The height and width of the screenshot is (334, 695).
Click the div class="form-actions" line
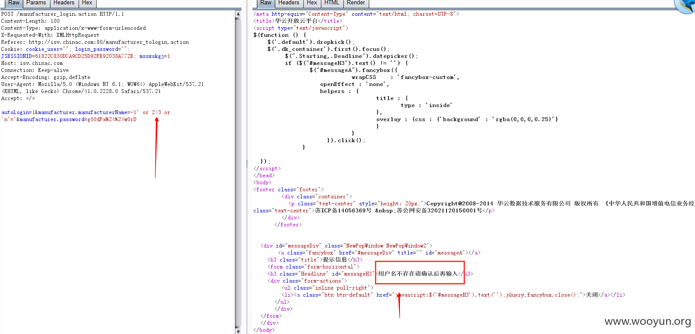pos(307,281)
